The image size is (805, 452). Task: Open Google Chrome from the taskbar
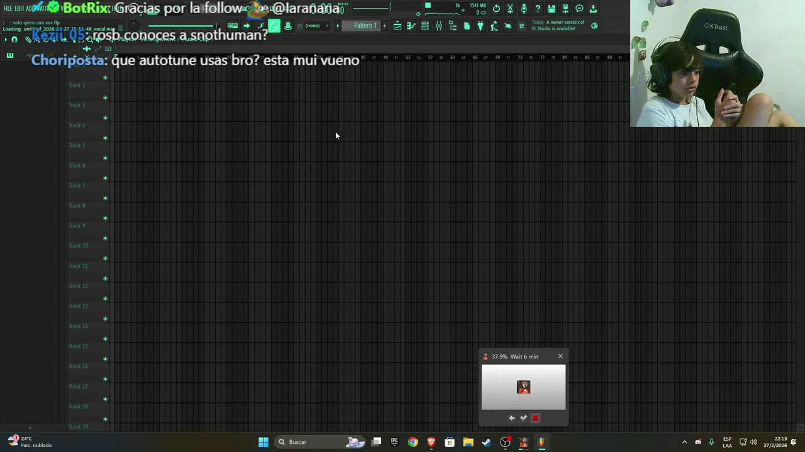413,442
